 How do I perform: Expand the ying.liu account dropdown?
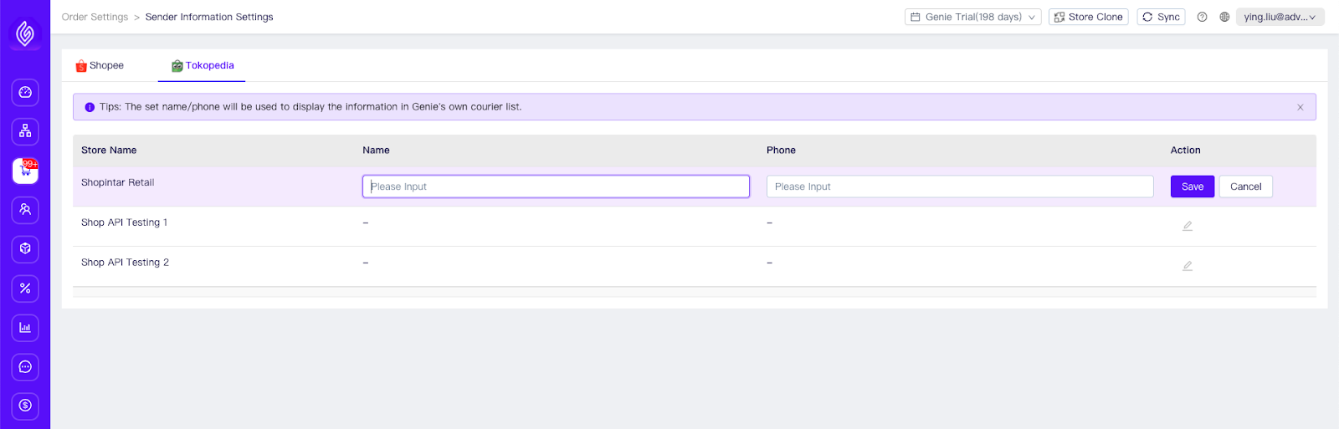point(1280,17)
